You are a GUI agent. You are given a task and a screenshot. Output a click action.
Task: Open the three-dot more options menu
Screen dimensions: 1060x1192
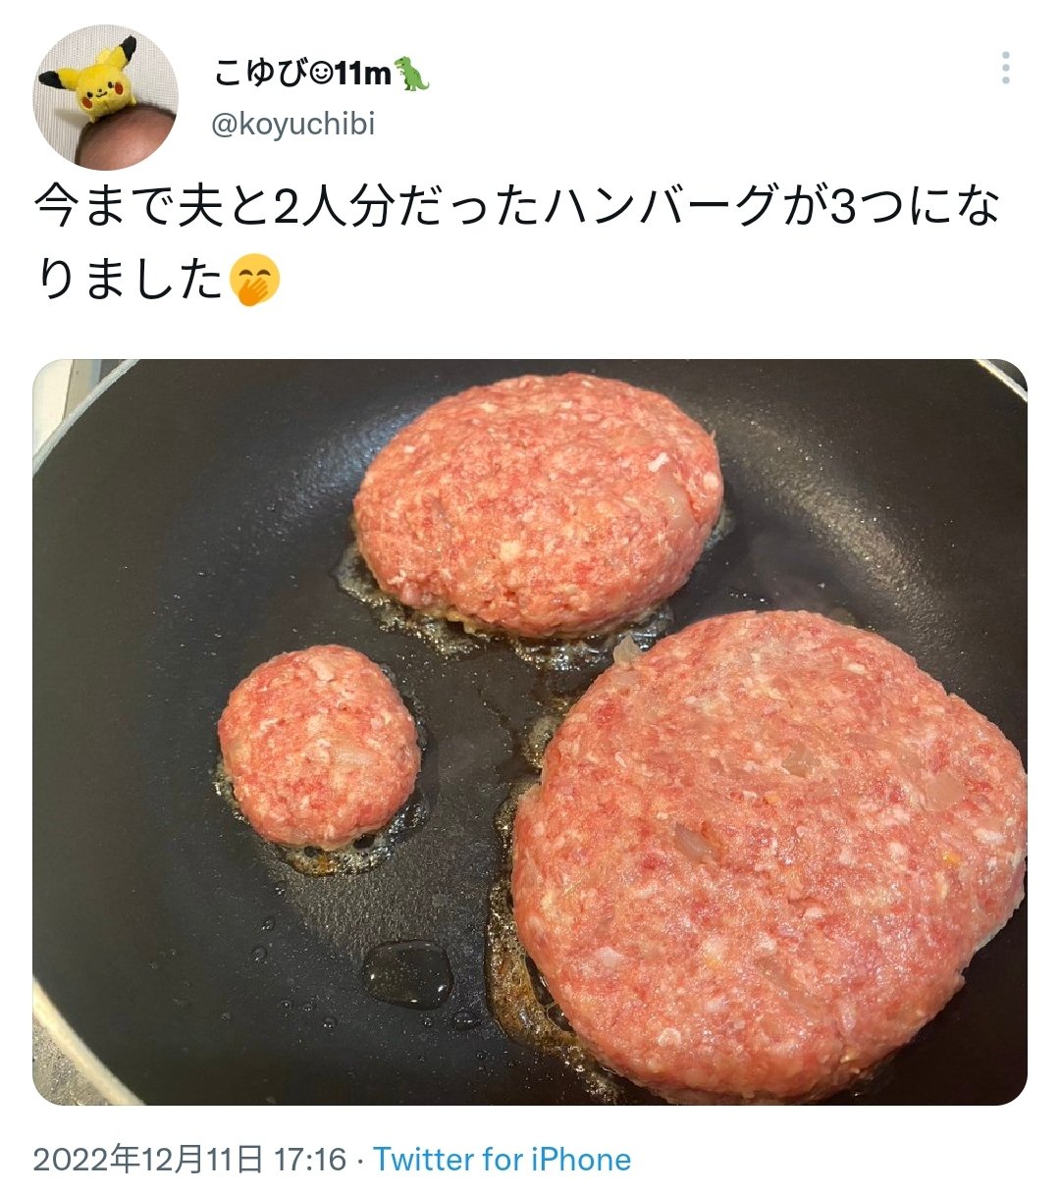click(x=1005, y=69)
